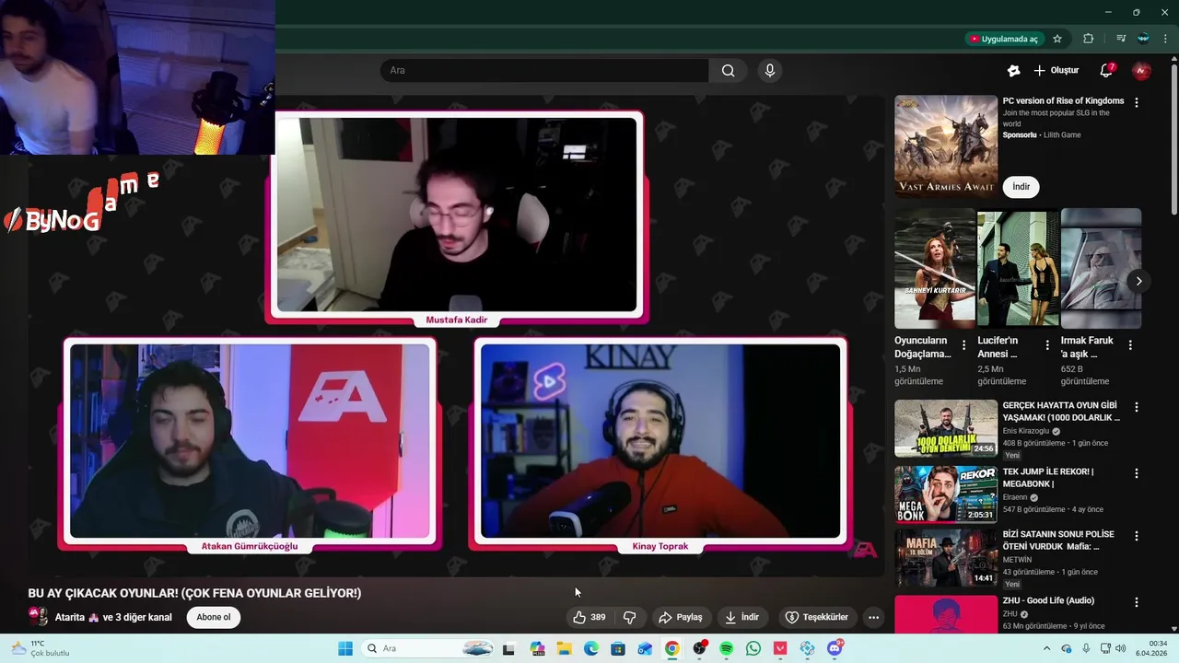Open the Windows Start menu
Viewport: 1179px width, 663px height.
point(345,648)
